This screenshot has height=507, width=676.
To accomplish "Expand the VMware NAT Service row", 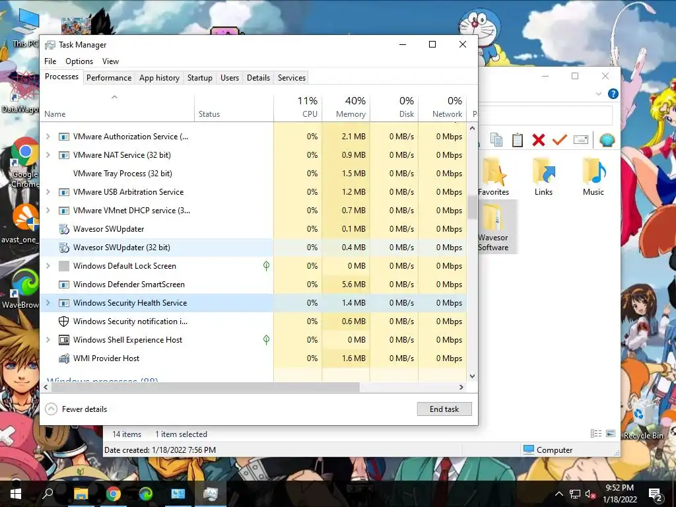I will tap(48, 154).
